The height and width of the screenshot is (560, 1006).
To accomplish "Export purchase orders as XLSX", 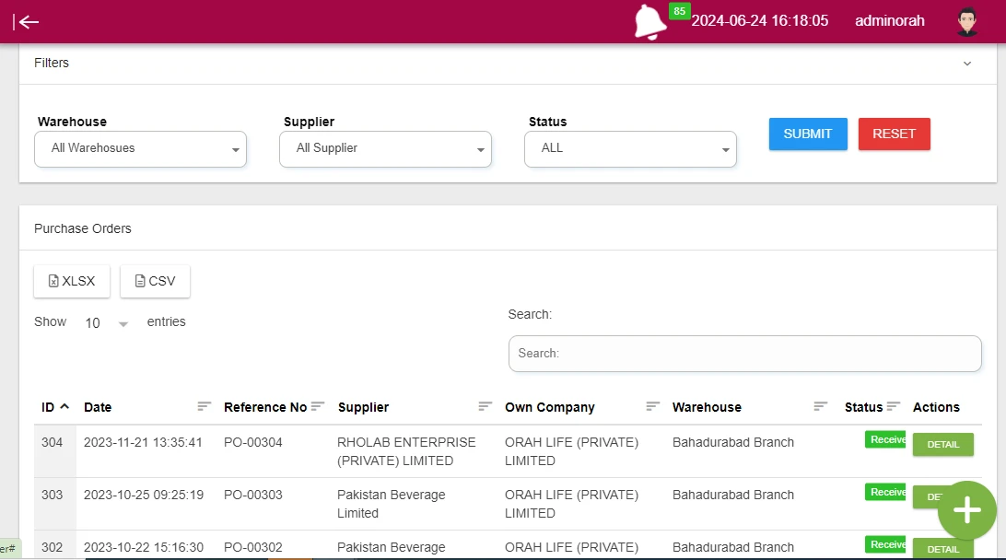I will pos(72,281).
